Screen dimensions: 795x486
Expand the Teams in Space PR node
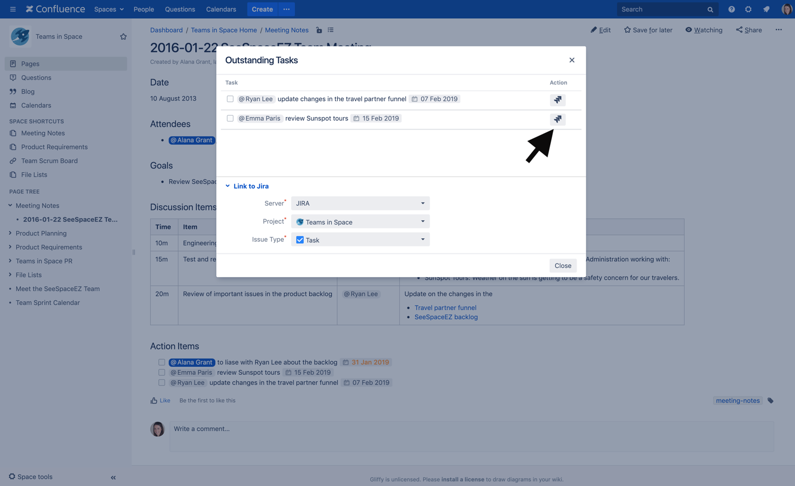click(x=10, y=261)
